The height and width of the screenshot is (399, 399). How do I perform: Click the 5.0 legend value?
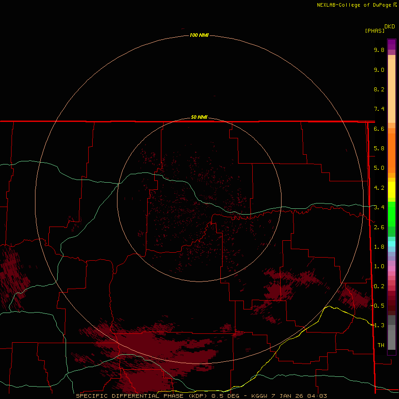point(379,168)
